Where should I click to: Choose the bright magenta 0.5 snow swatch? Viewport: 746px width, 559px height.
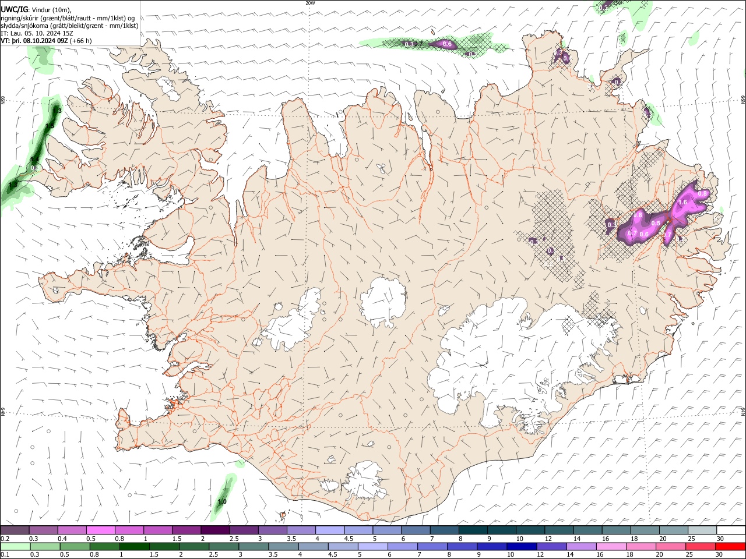click(x=100, y=530)
